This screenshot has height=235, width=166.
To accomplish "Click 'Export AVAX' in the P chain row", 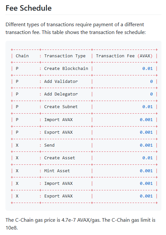I will click(x=58, y=132).
